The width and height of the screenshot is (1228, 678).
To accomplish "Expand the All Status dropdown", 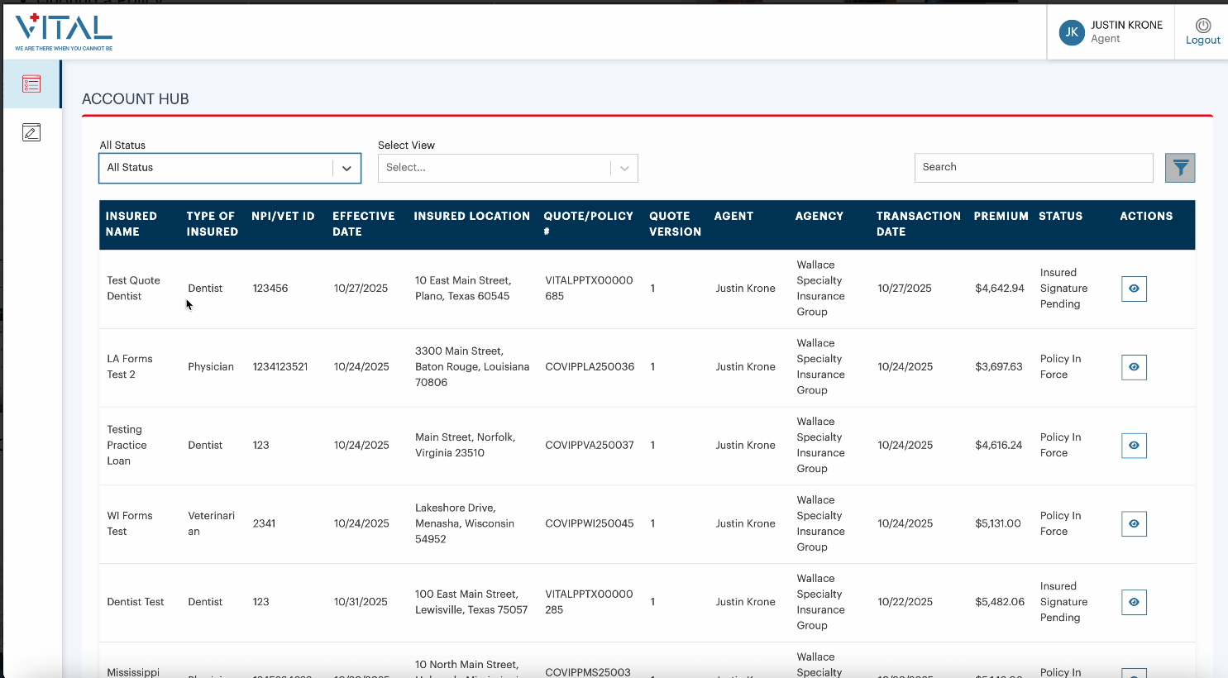I will pyautogui.click(x=229, y=168).
